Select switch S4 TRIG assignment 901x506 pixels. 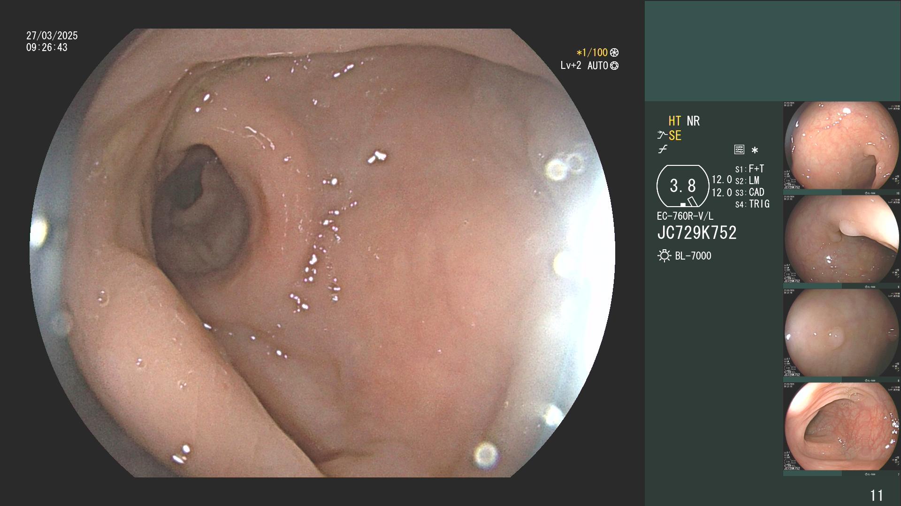pyautogui.click(x=752, y=204)
